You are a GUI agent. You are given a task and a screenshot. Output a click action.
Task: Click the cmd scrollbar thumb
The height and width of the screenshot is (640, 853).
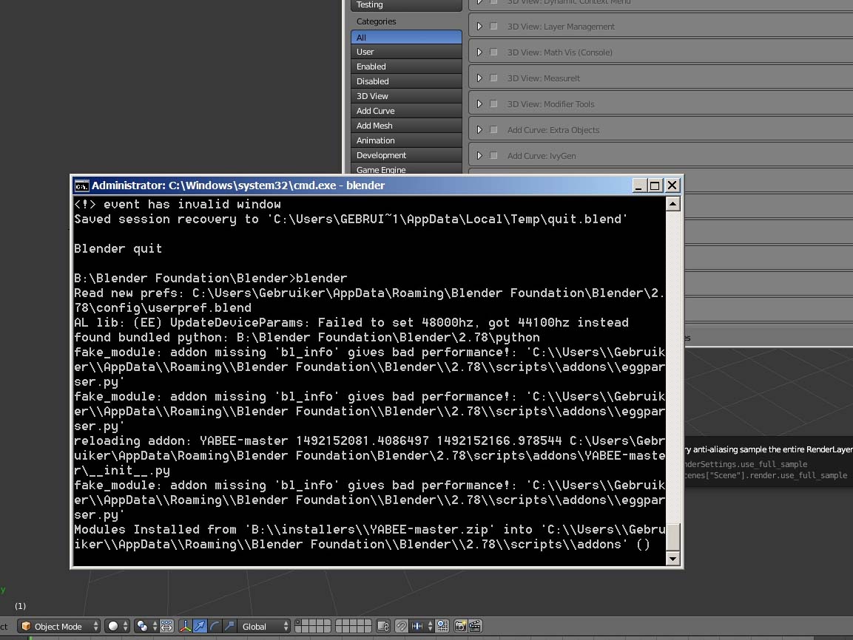coord(673,537)
